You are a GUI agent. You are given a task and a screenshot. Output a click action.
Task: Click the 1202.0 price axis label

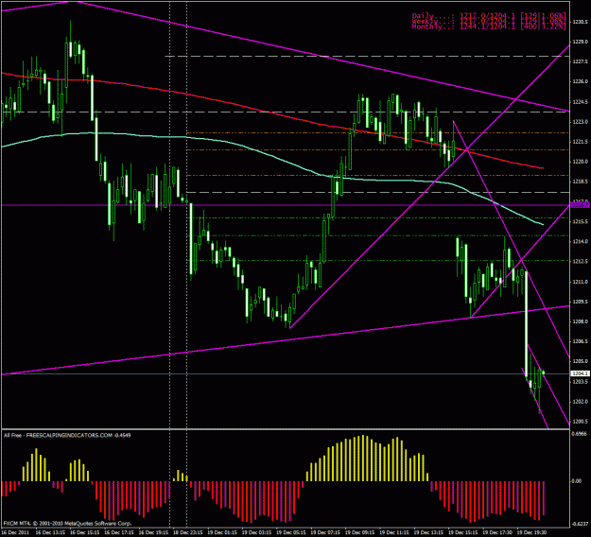[580, 402]
